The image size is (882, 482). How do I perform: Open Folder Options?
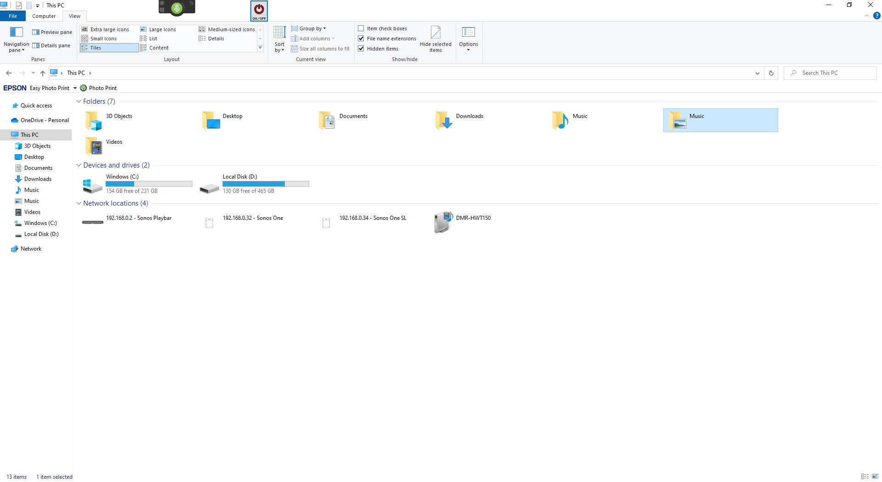(x=469, y=39)
